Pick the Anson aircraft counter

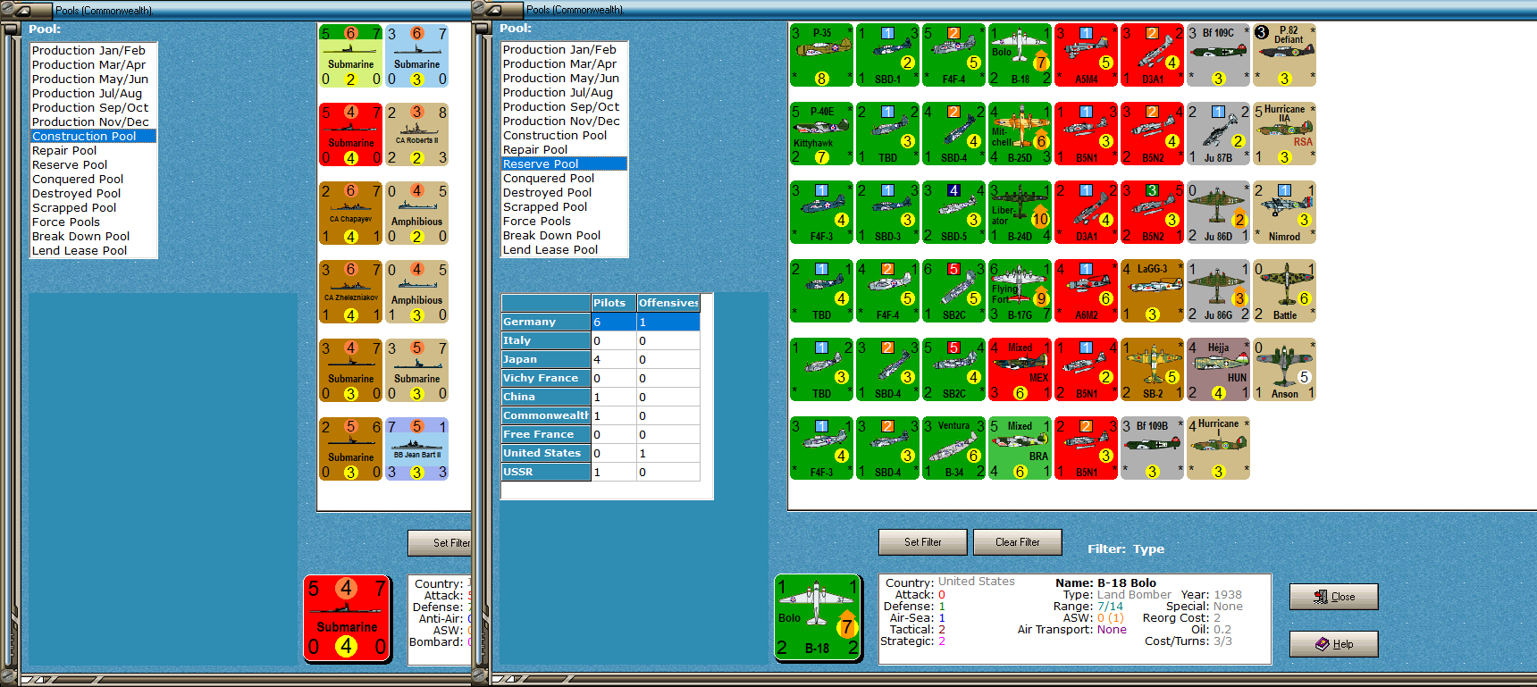tap(1284, 370)
